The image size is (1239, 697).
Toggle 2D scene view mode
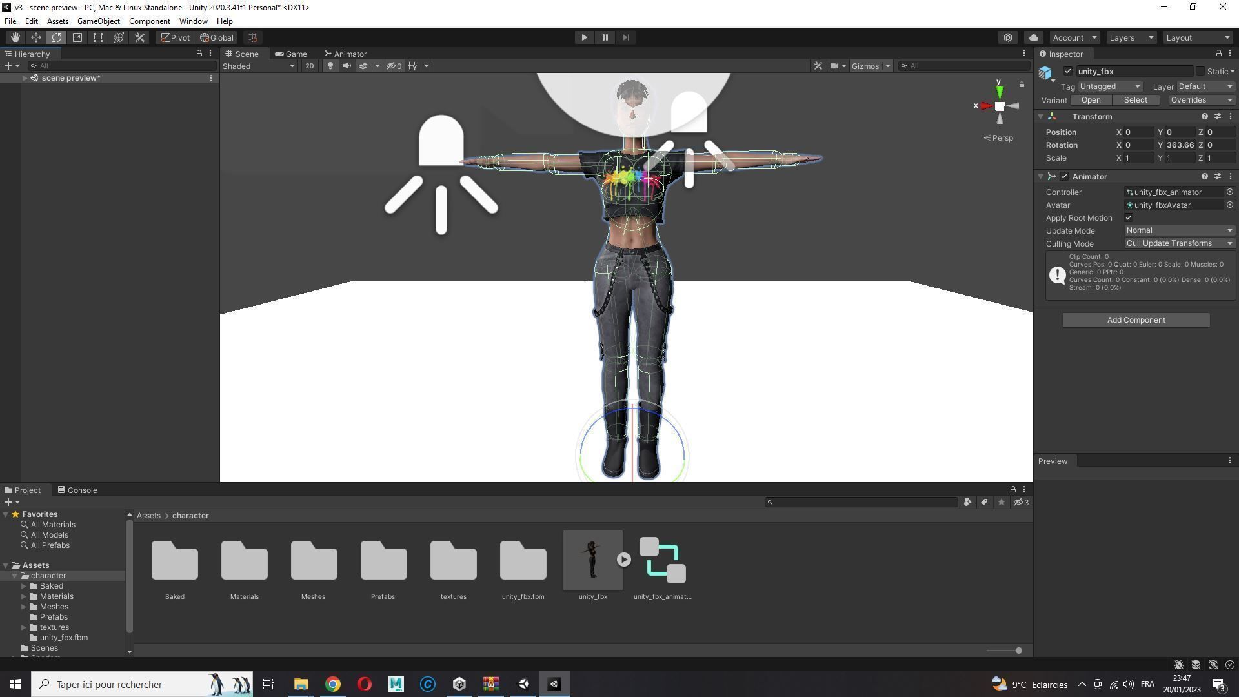point(310,66)
